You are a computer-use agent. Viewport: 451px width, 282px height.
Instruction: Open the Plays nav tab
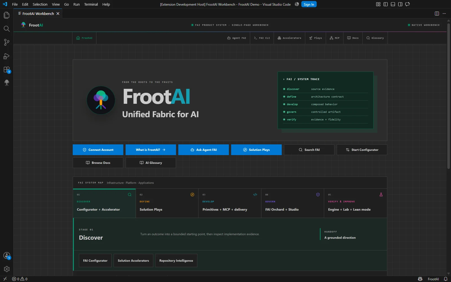click(x=315, y=38)
